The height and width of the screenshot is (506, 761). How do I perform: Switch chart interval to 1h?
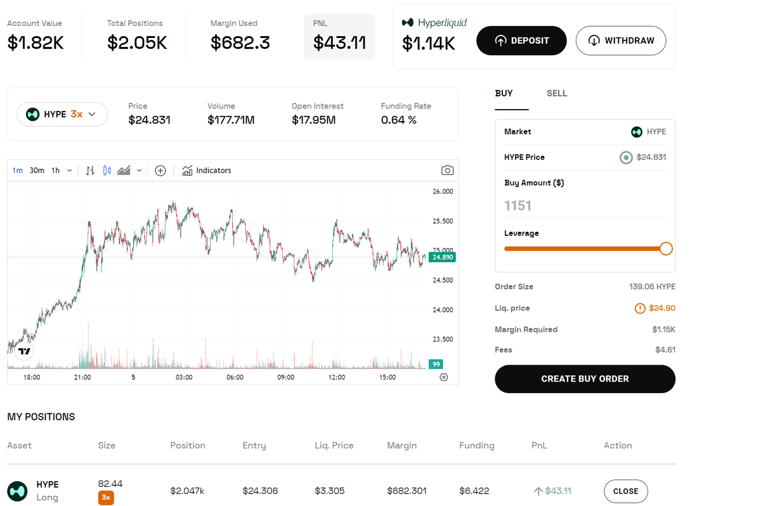pyautogui.click(x=56, y=171)
